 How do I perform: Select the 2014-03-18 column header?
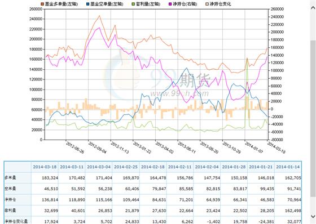[45, 167]
